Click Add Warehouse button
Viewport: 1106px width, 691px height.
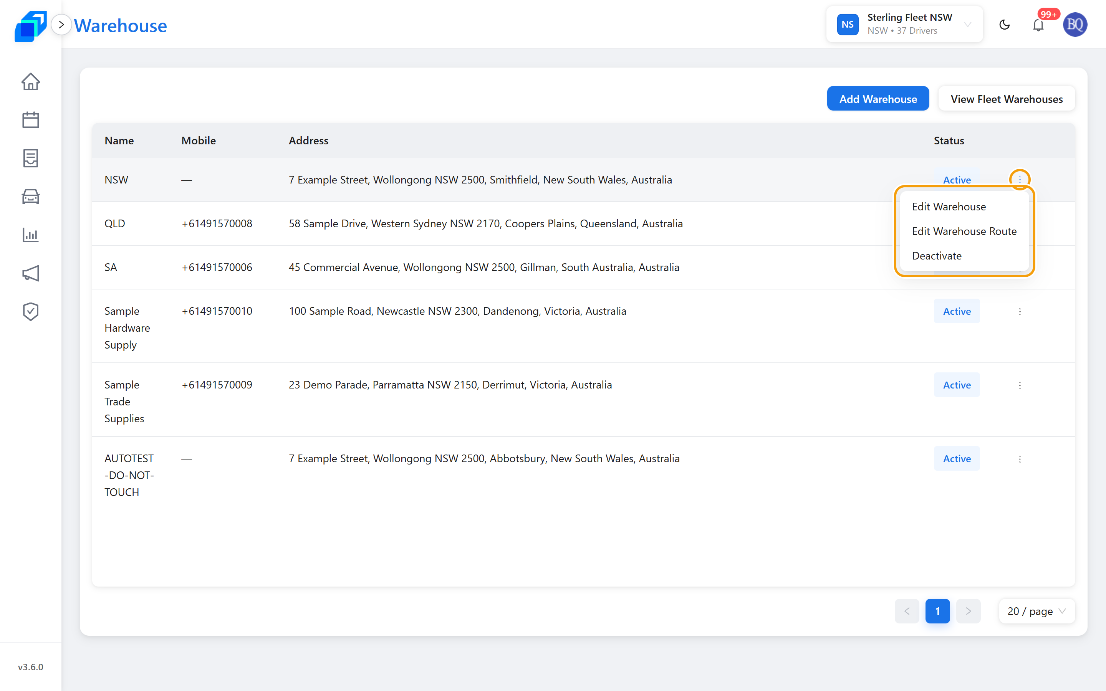[x=878, y=99]
